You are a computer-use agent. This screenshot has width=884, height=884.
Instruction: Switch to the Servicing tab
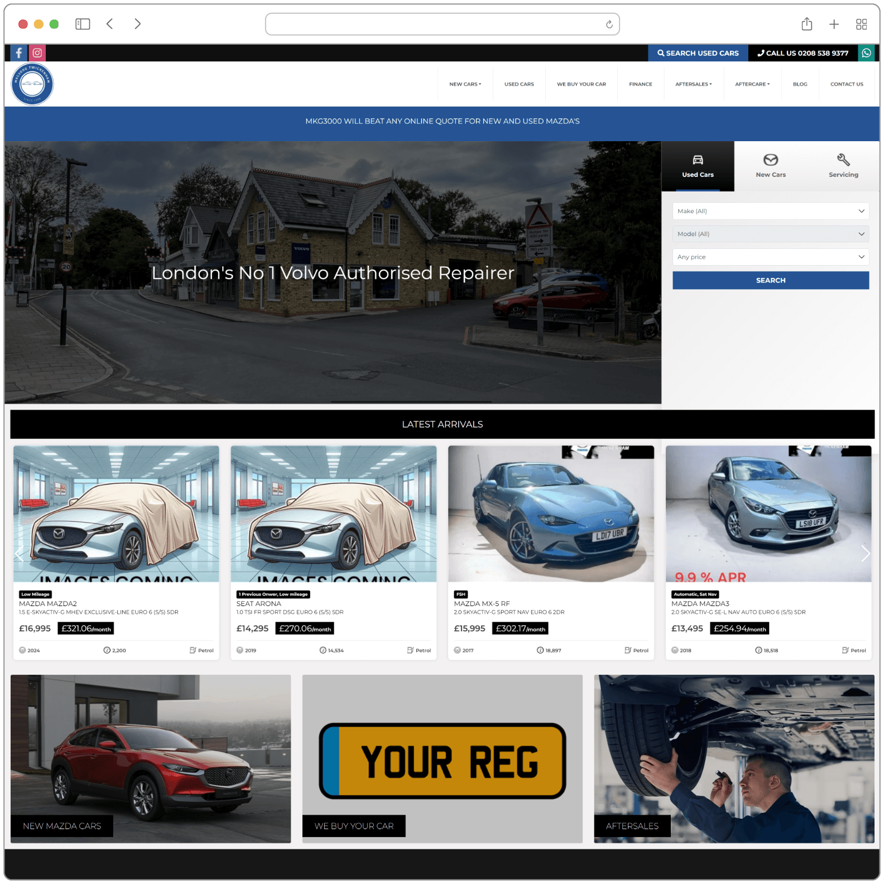[843, 166]
